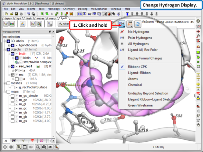Toggle the m_gc_simple map checkbox

13,96
